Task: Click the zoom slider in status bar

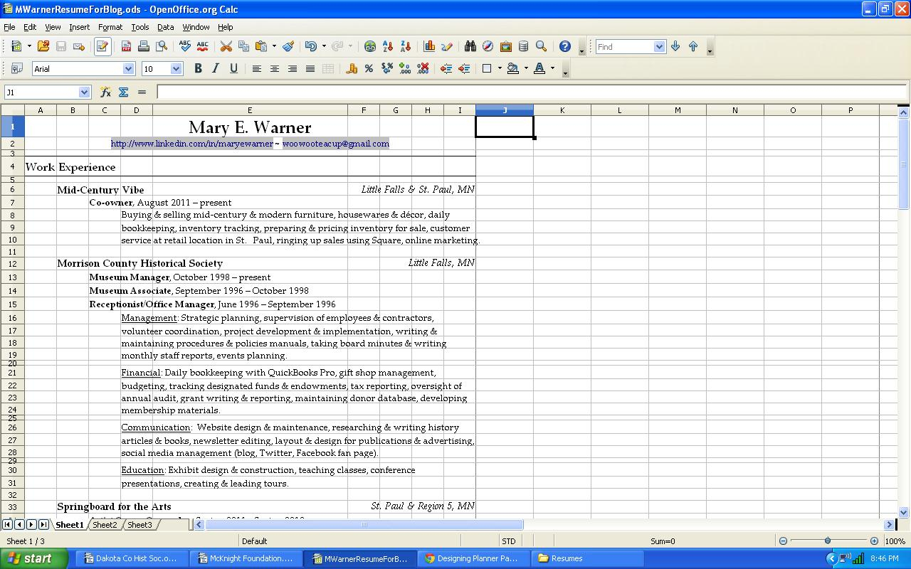Action: (x=828, y=541)
